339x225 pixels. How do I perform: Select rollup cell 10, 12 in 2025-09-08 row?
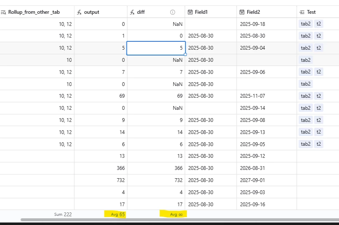click(x=37, y=120)
